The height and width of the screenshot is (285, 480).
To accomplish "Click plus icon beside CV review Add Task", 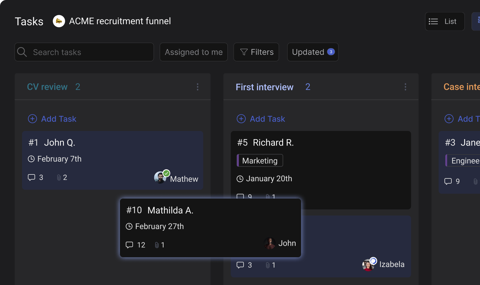I will point(33,119).
